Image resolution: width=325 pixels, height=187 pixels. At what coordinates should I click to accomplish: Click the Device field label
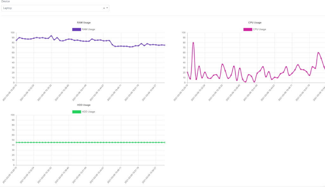[6, 2]
